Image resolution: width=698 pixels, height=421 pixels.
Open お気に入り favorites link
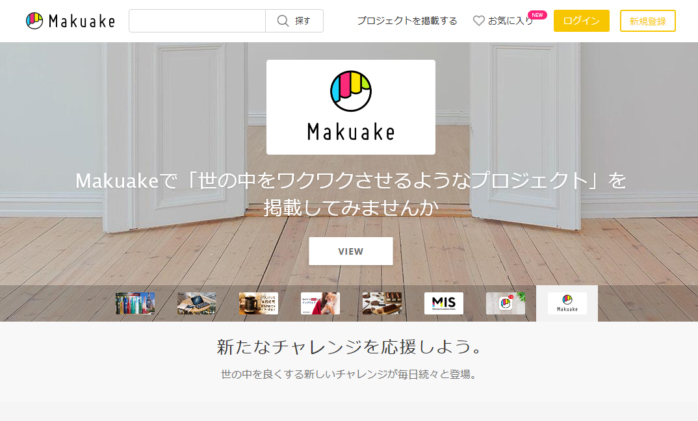tap(510, 21)
